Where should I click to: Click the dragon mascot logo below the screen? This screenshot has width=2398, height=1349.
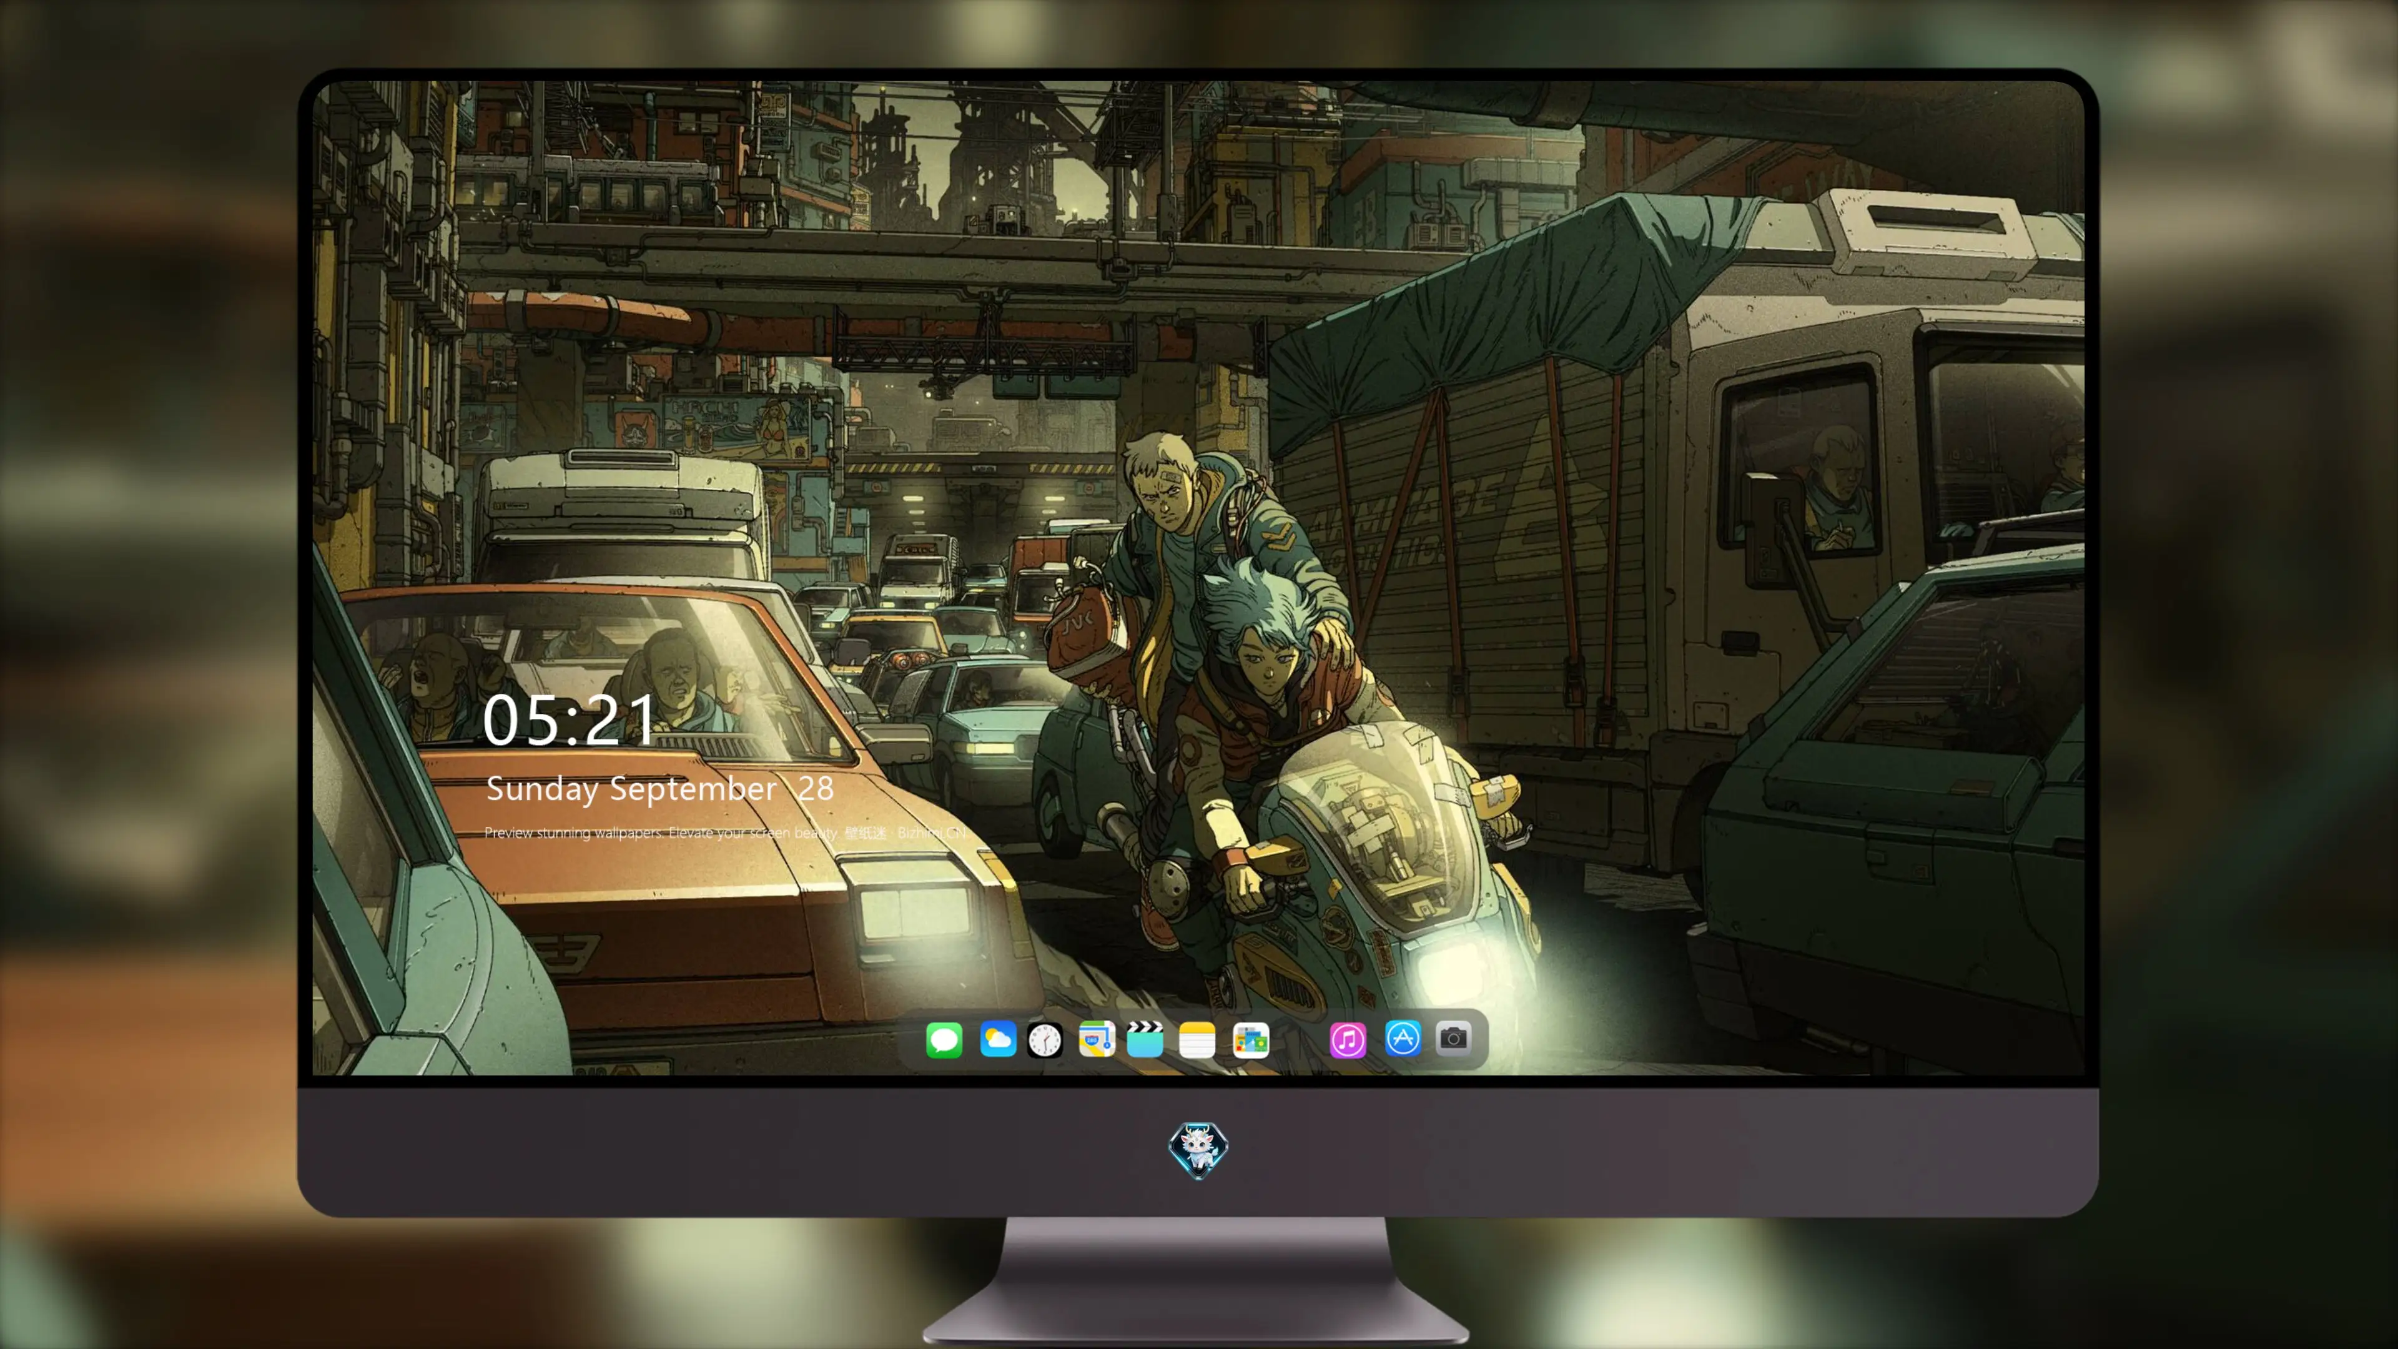point(1198,1150)
